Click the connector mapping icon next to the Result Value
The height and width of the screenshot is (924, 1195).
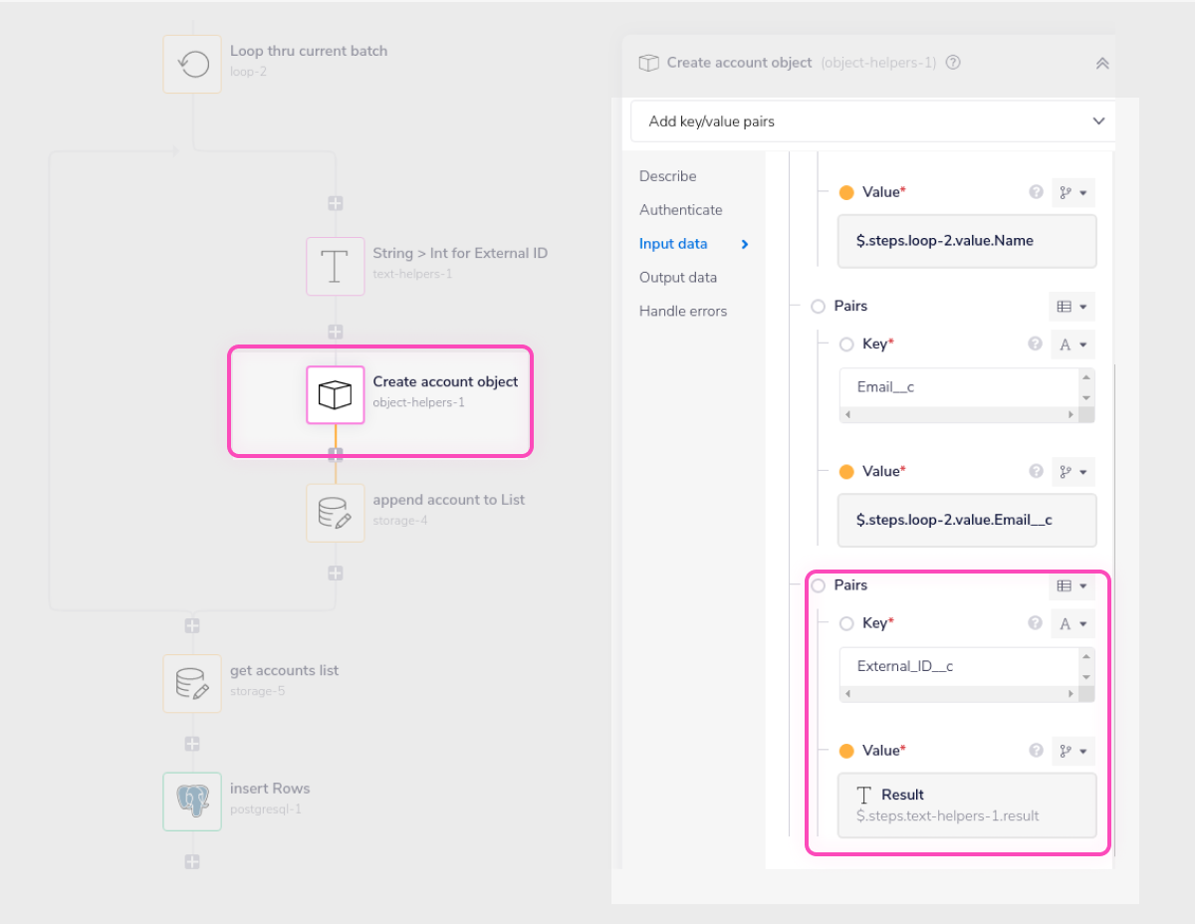tap(1067, 751)
